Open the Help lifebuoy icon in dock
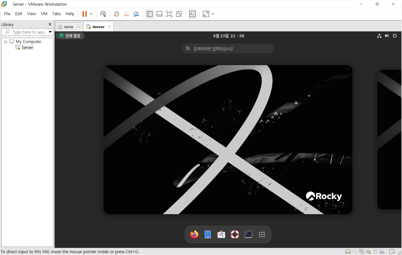 235,234
